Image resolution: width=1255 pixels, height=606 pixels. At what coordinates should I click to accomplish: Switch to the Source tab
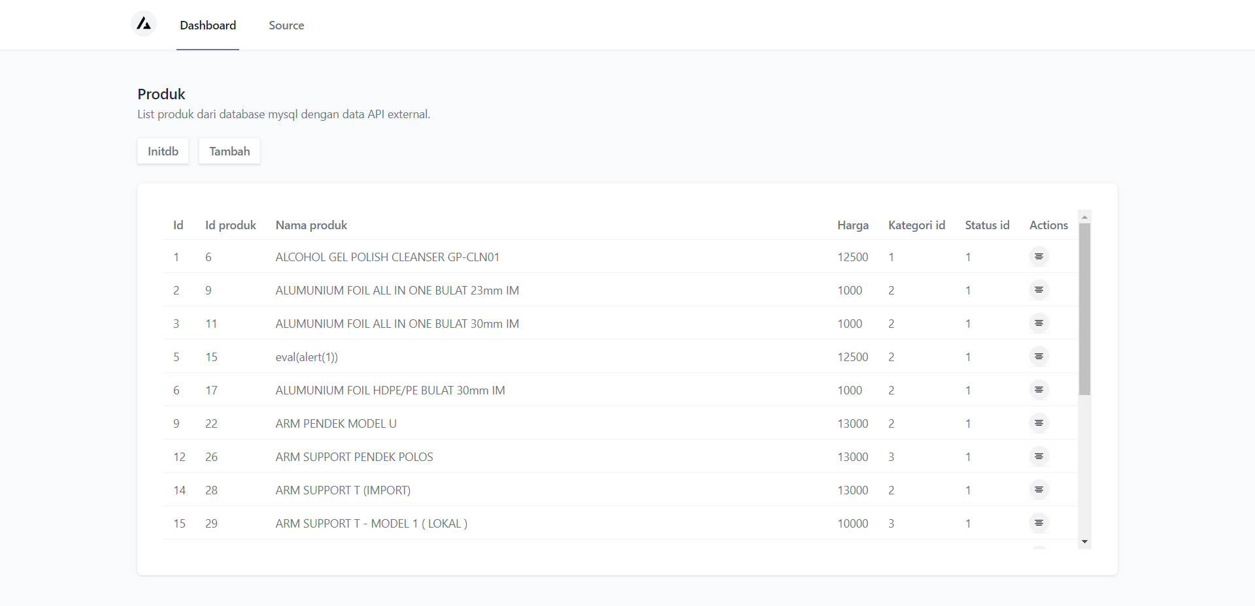(286, 25)
